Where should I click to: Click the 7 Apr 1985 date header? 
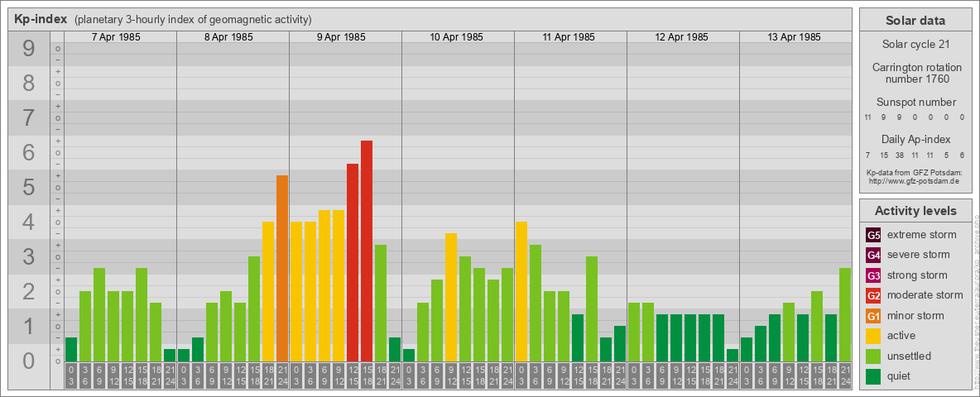(116, 37)
